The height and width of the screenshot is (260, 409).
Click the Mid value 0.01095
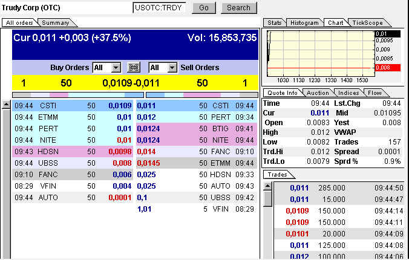387,113
